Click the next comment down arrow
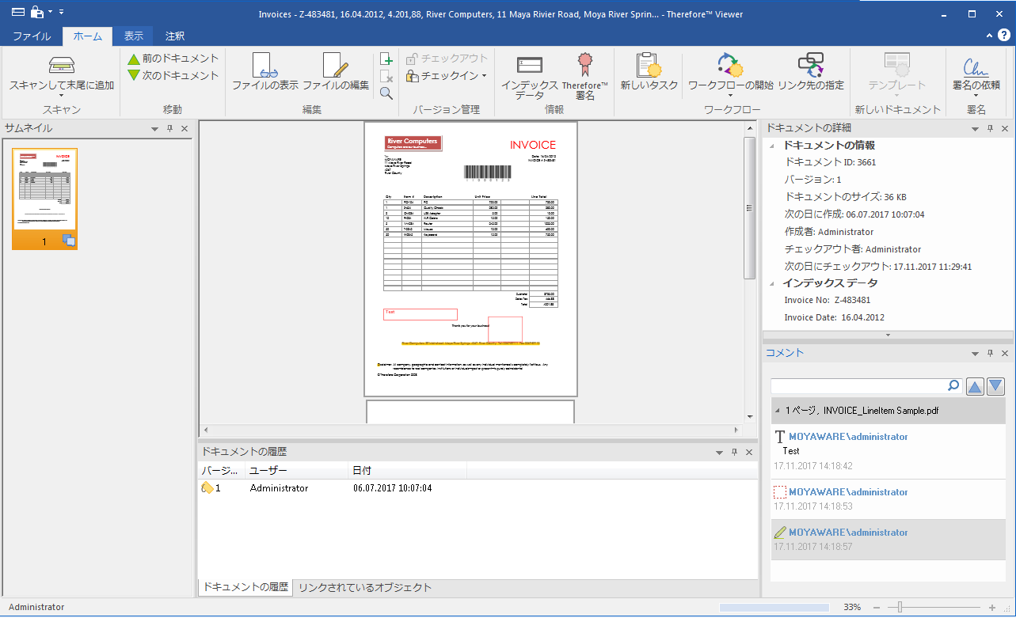 coord(995,386)
